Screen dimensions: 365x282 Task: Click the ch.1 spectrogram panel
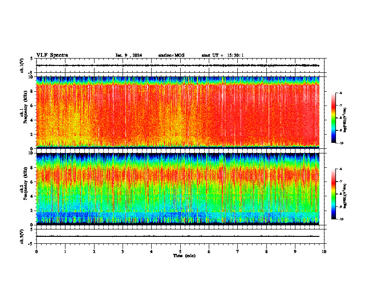(x=178, y=112)
